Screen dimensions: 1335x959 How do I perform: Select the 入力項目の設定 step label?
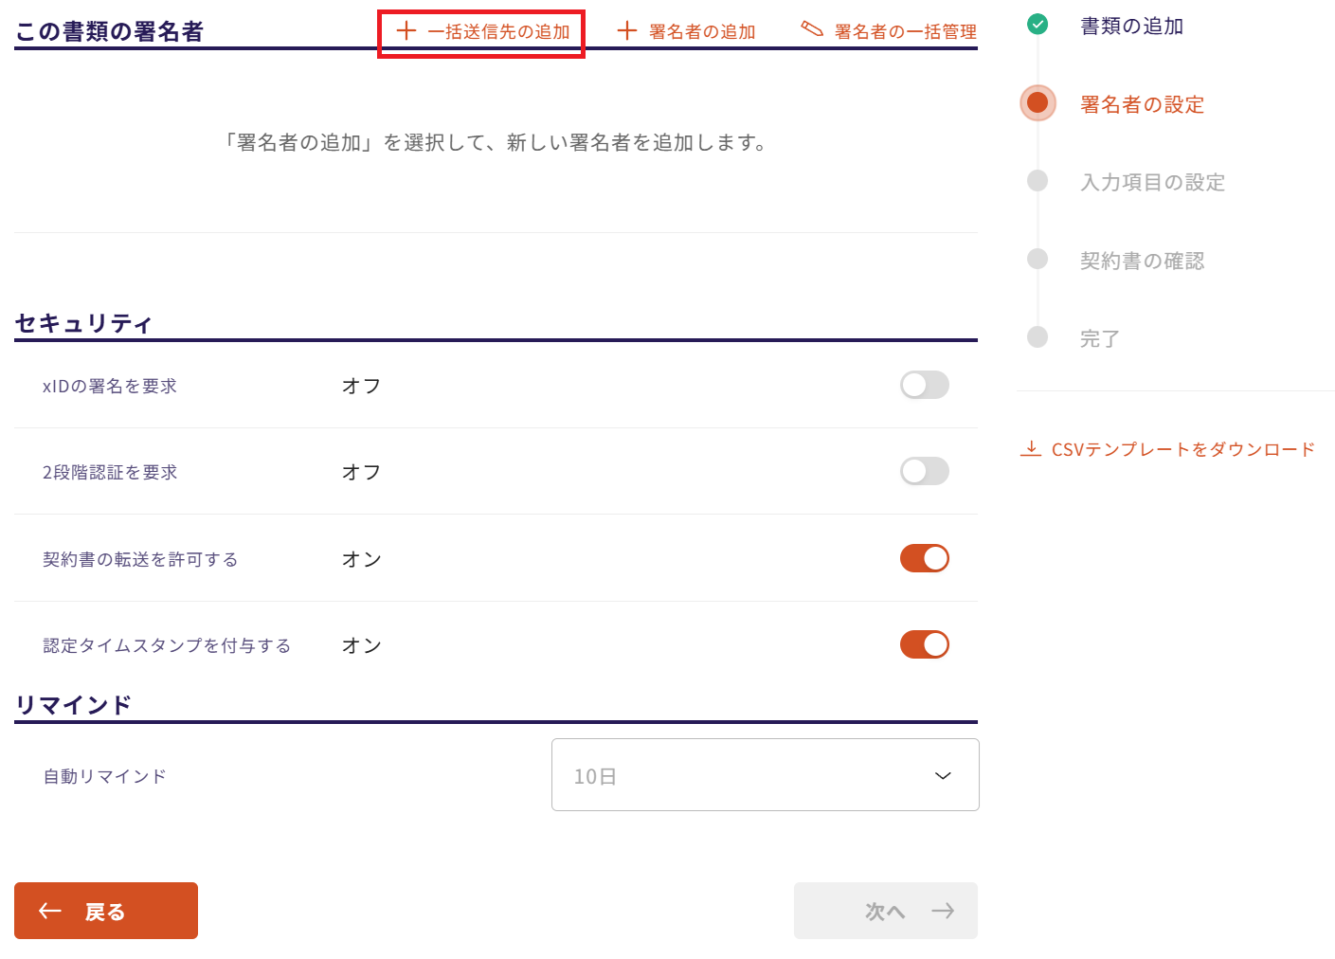(x=1152, y=182)
